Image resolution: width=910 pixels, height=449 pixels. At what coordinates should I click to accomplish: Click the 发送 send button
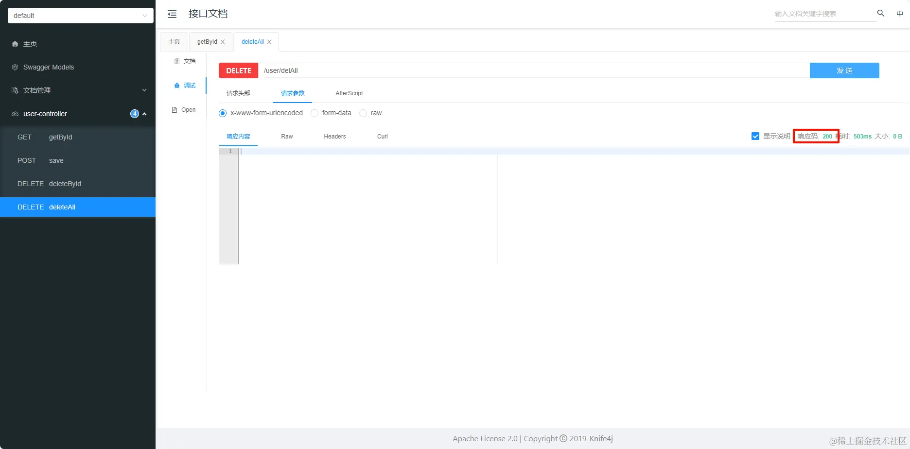844,70
